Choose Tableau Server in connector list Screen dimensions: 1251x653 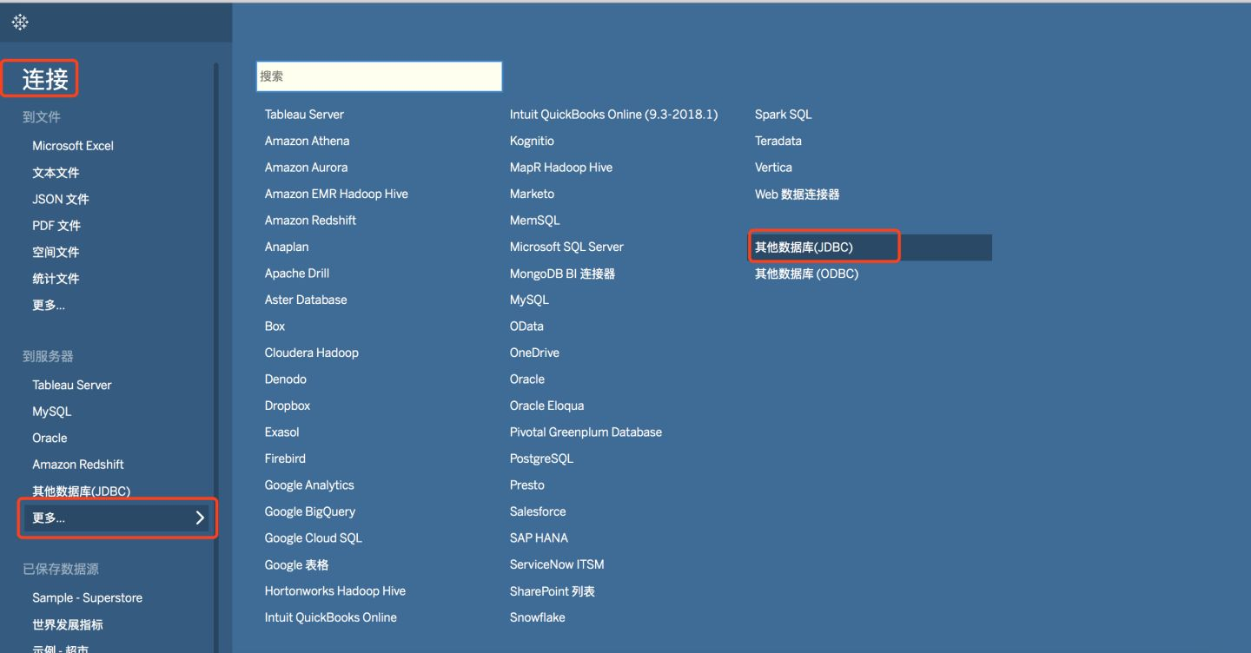coord(304,115)
